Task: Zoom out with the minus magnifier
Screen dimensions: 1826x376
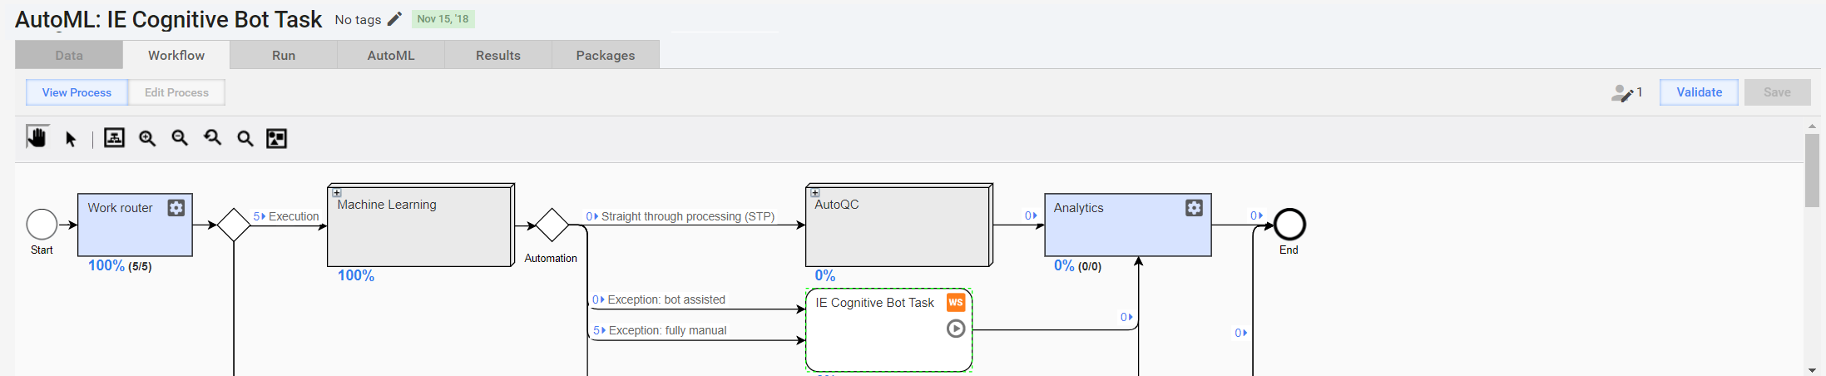Action: pos(180,138)
